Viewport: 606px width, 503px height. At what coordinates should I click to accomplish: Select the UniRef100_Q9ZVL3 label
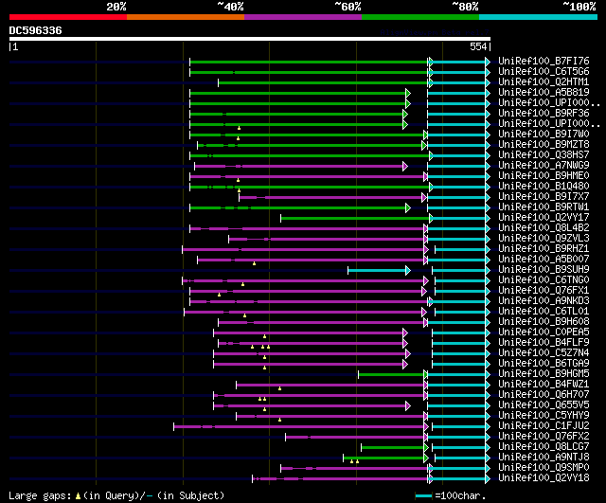point(544,239)
